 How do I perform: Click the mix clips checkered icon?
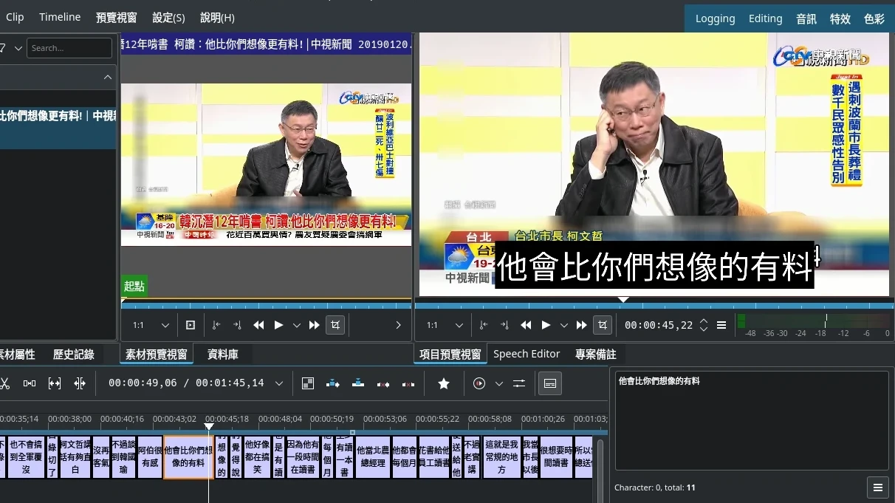point(308,383)
